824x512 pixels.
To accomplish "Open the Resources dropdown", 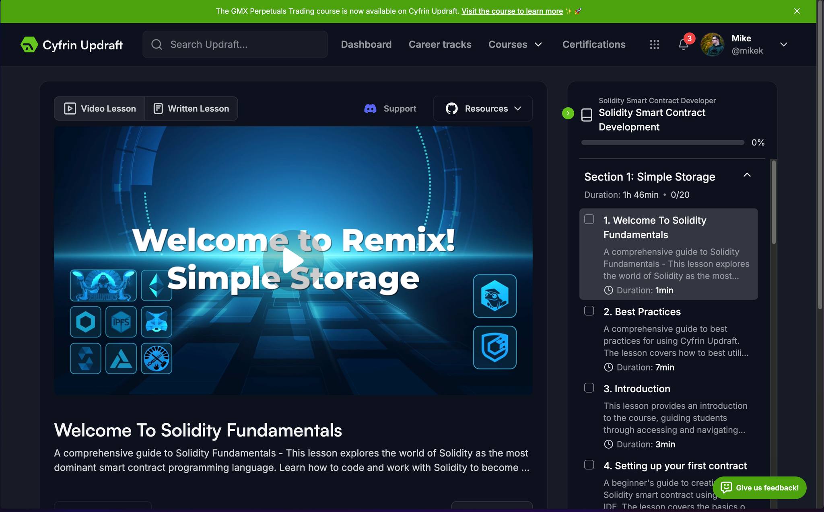I will click(x=483, y=109).
